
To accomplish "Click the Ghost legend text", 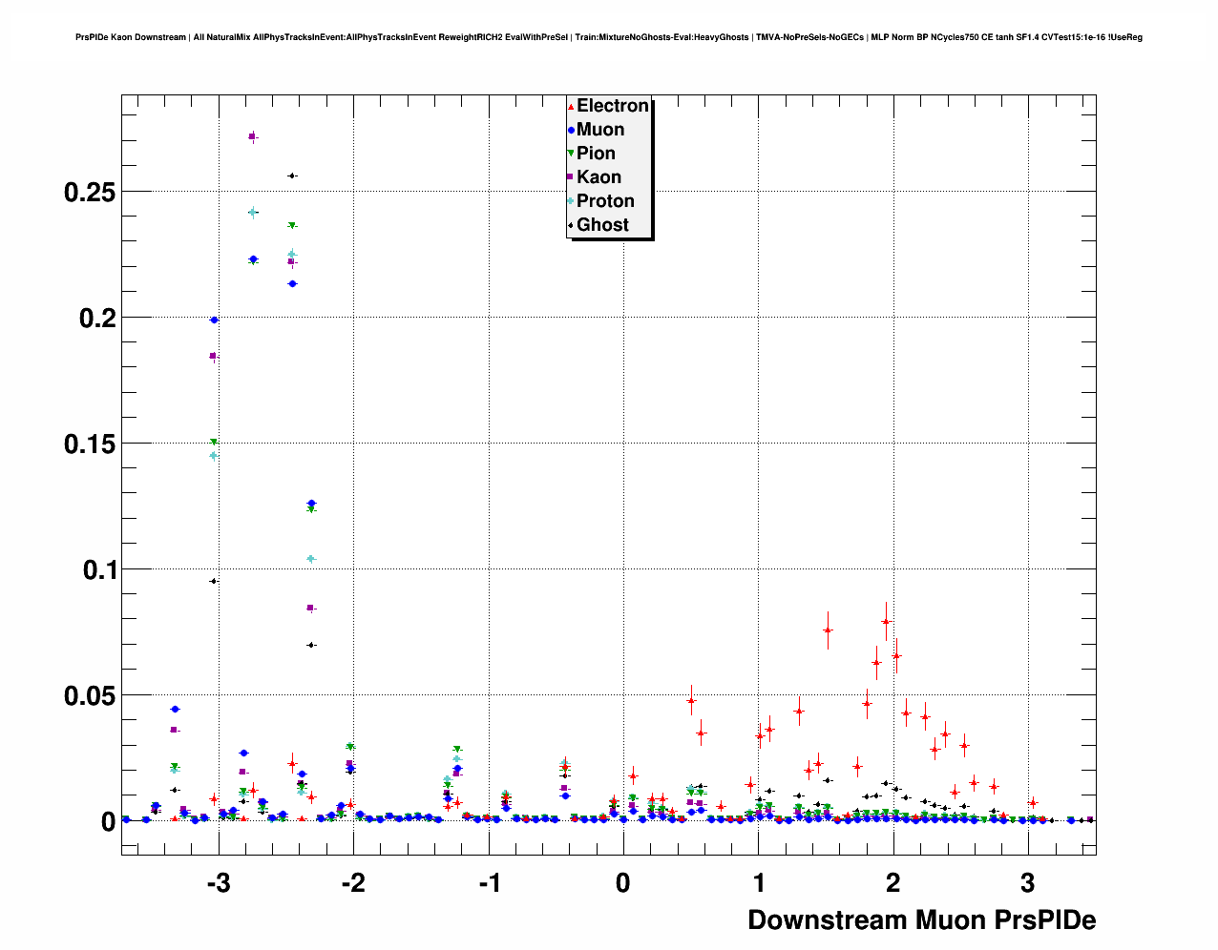I will pos(602,225).
